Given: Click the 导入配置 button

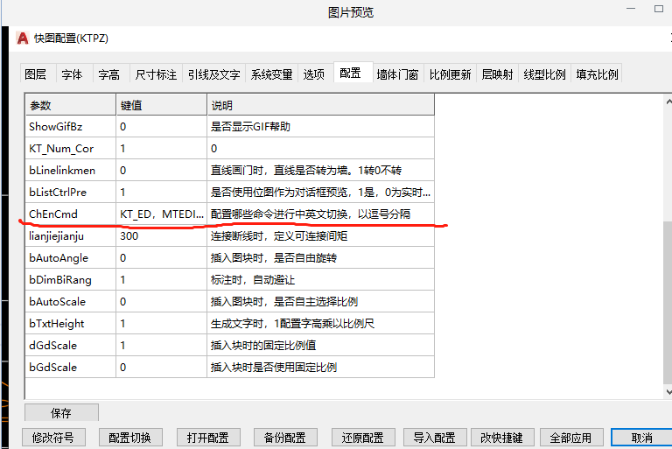Looking at the screenshot, I should coord(435,438).
